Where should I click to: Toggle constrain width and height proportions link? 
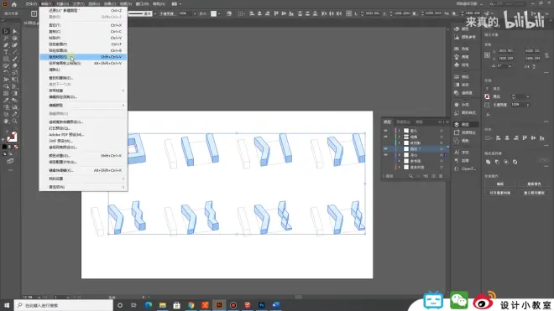tap(547, 55)
